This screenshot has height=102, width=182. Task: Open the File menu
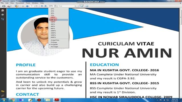[x=2, y=3]
